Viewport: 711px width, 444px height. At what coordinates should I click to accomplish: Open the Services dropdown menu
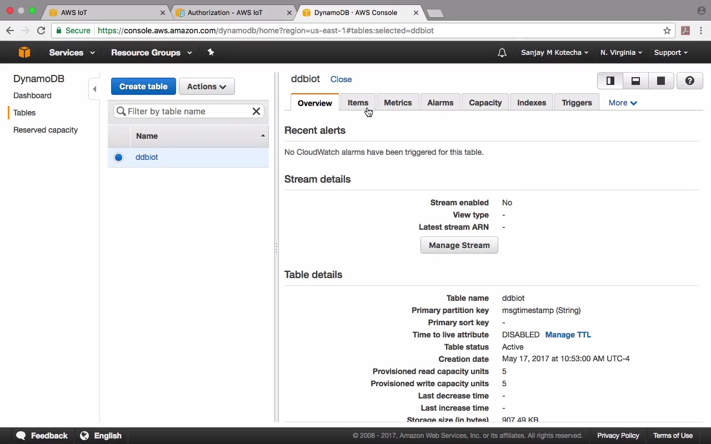(x=72, y=53)
